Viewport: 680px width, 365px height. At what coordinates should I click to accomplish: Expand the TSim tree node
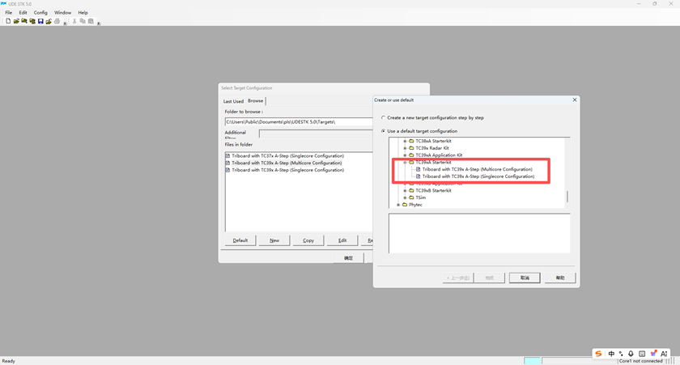[x=405, y=197]
